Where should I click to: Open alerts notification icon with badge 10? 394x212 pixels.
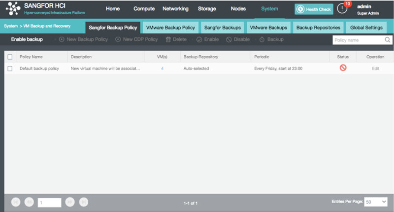coord(342,8)
